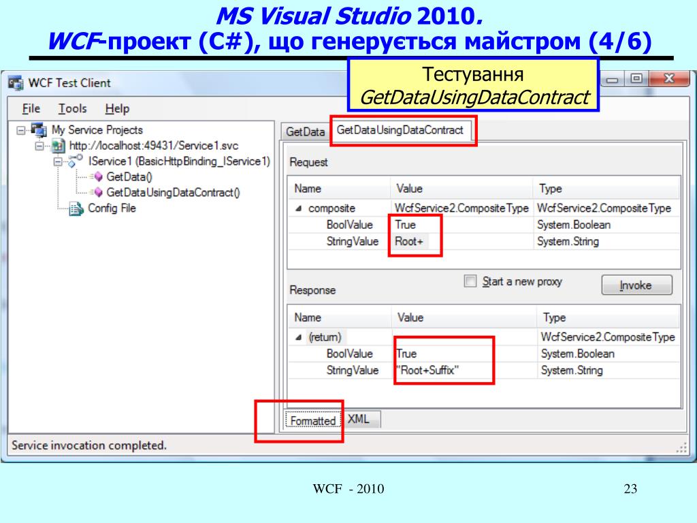Image resolution: width=697 pixels, height=523 pixels.
Task: Click the Request grid Name column header
Action: (339, 189)
